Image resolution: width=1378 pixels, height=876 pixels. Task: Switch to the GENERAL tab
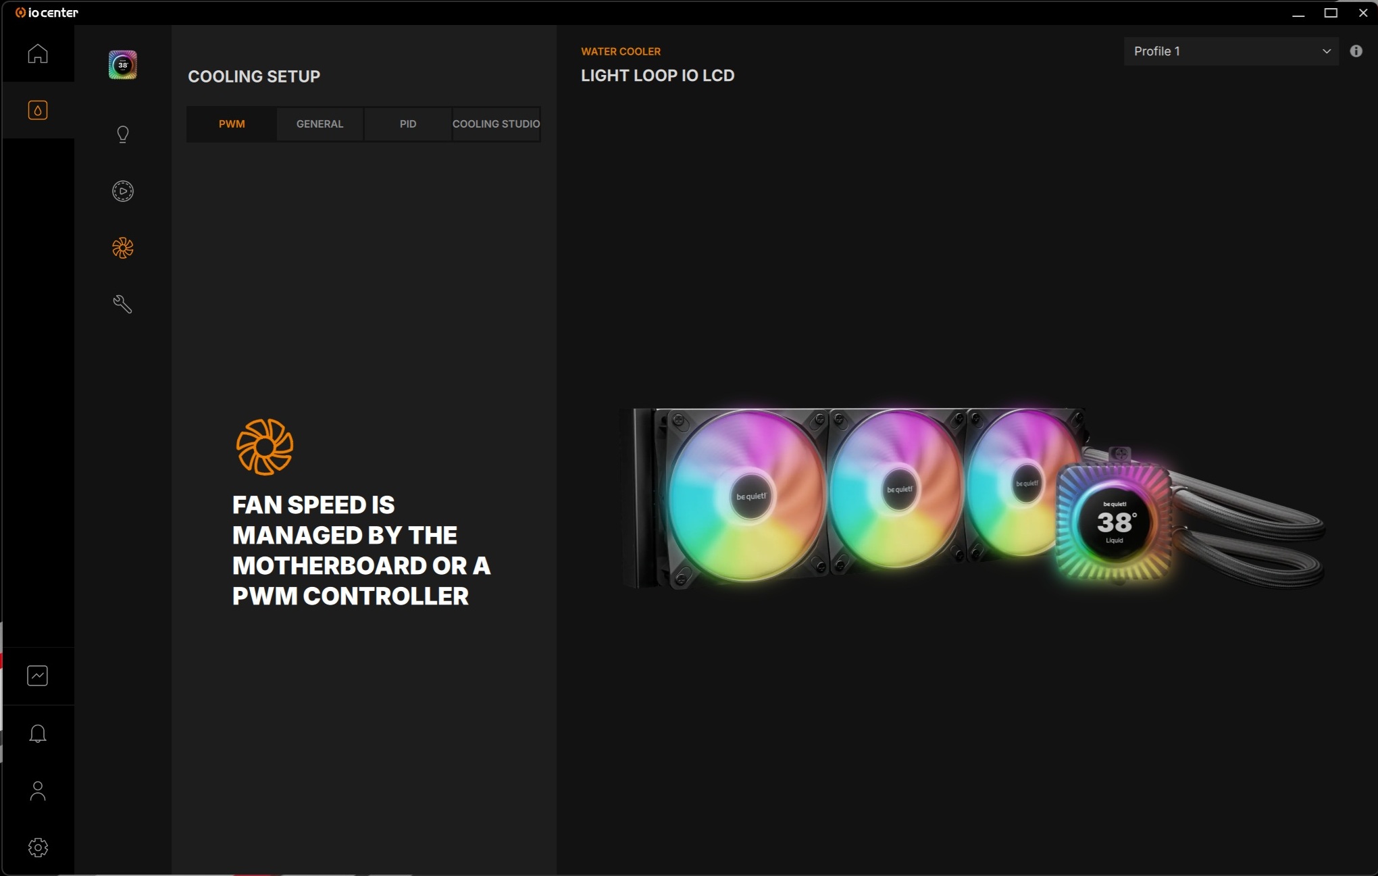320,124
